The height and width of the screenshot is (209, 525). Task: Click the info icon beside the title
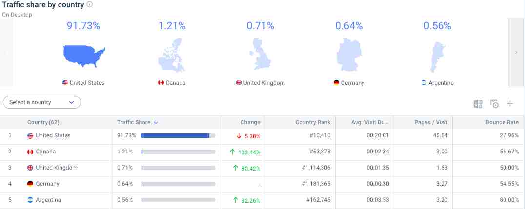(89, 4)
